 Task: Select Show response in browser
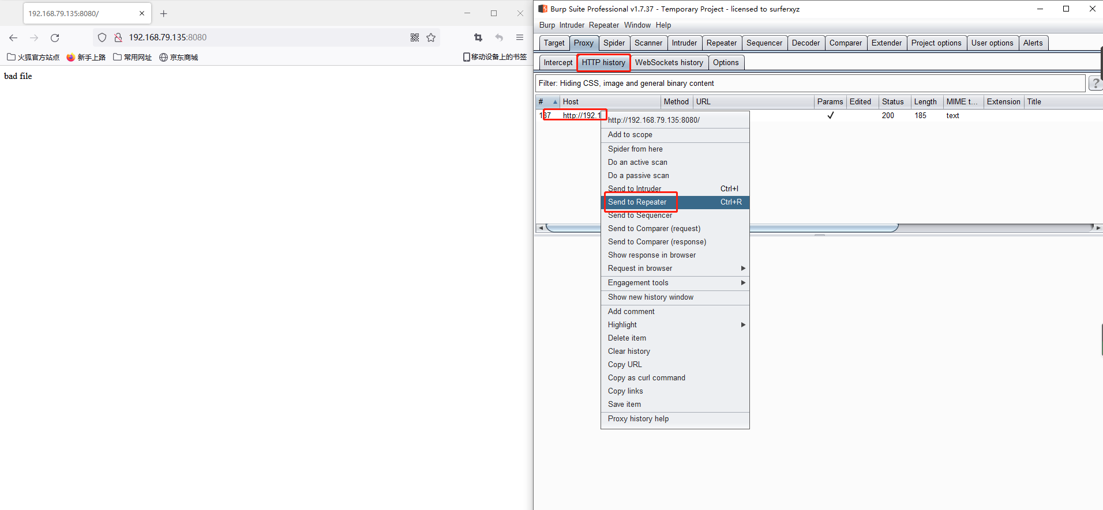tap(675, 255)
